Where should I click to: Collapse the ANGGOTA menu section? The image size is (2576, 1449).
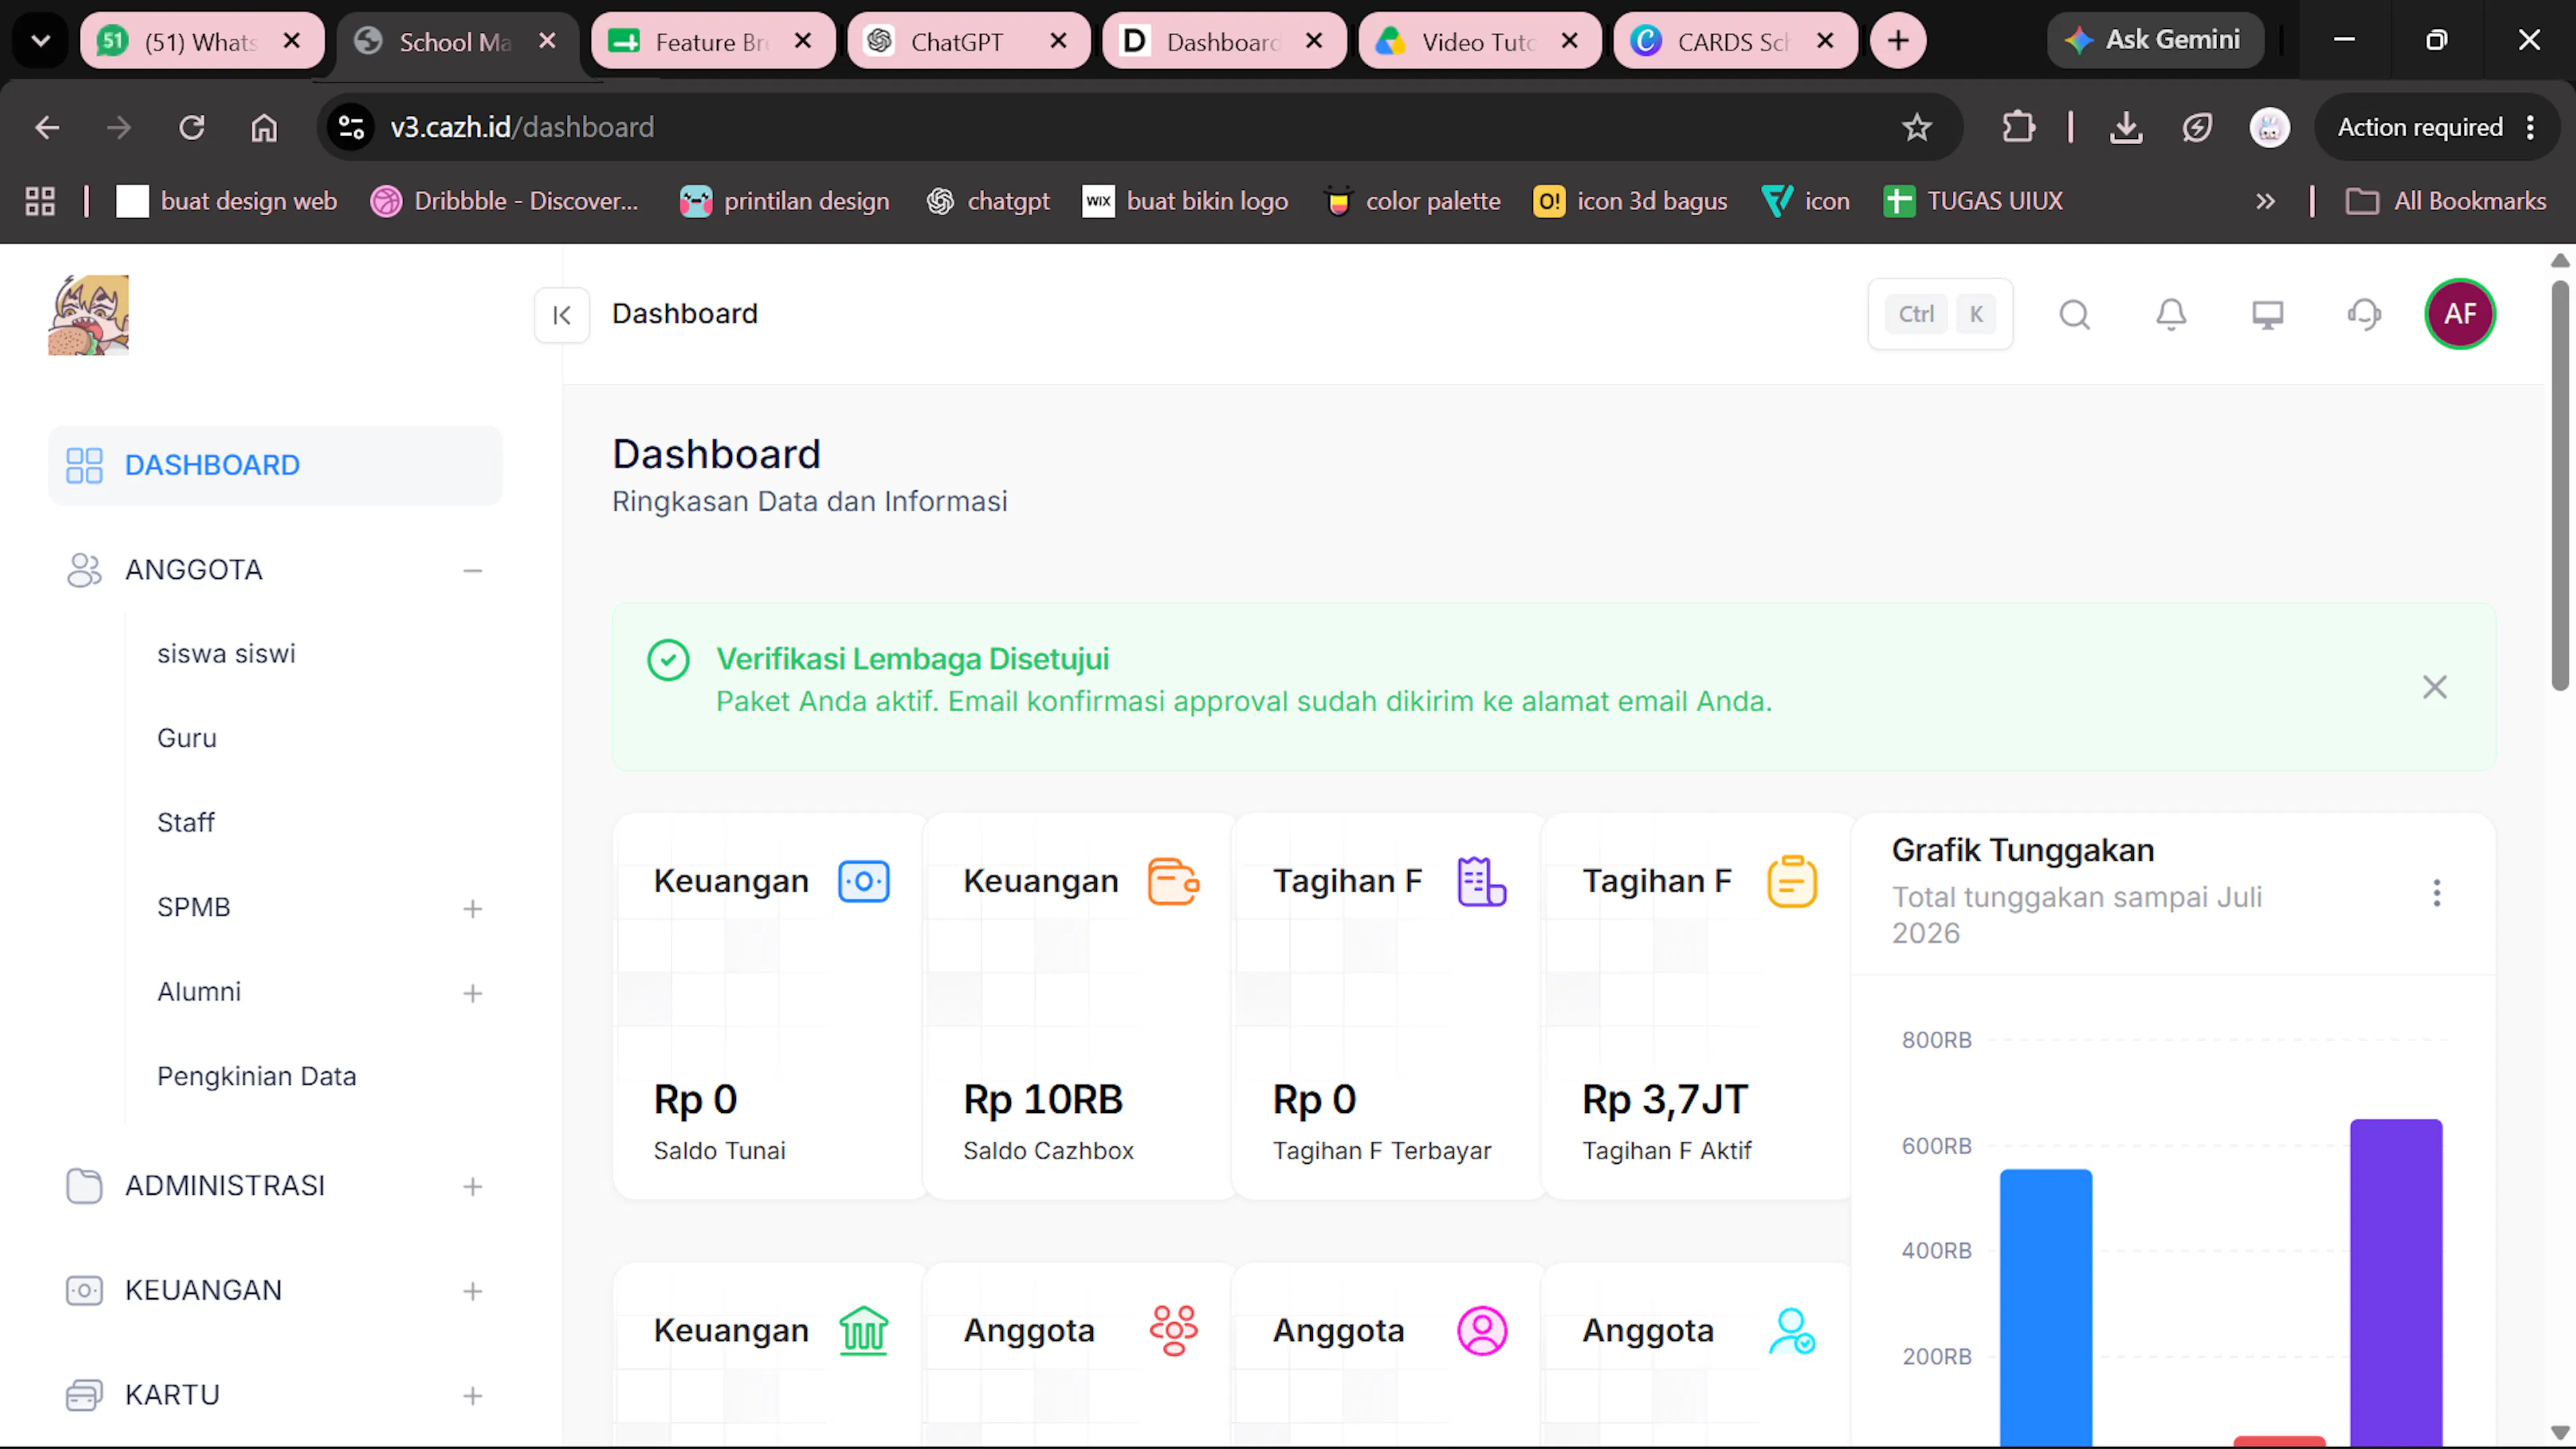(473, 570)
